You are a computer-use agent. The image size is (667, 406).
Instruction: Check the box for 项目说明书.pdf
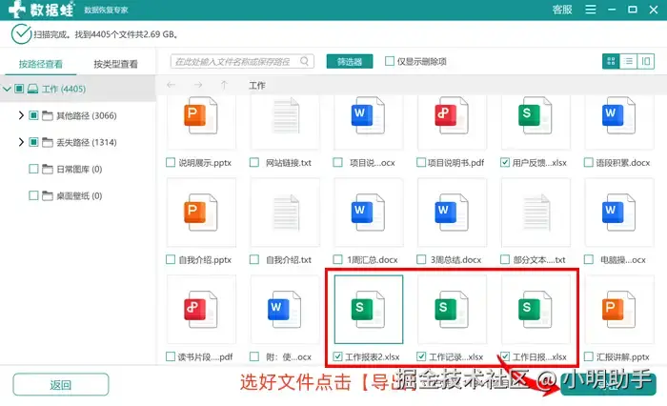[421, 163]
